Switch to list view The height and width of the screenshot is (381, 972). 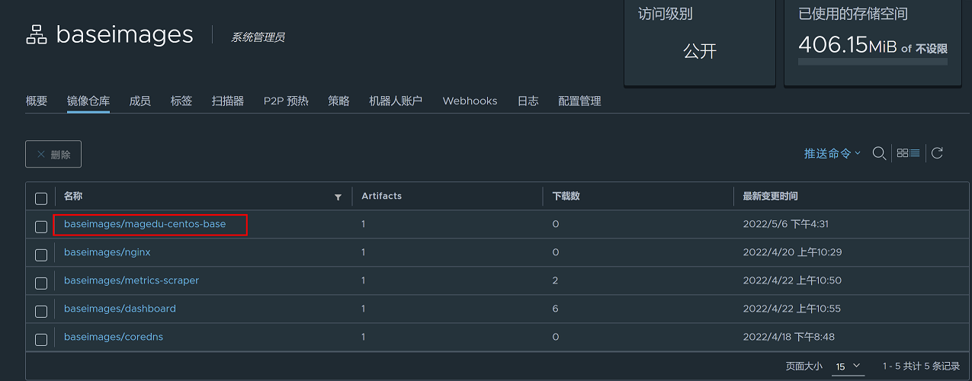[915, 153]
